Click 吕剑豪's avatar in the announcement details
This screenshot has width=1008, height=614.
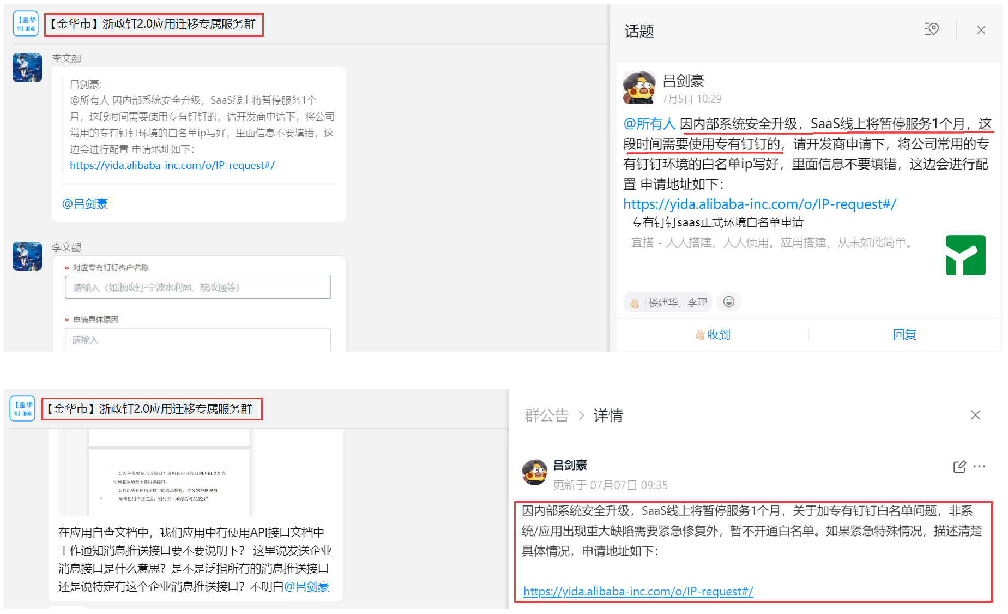(535, 472)
